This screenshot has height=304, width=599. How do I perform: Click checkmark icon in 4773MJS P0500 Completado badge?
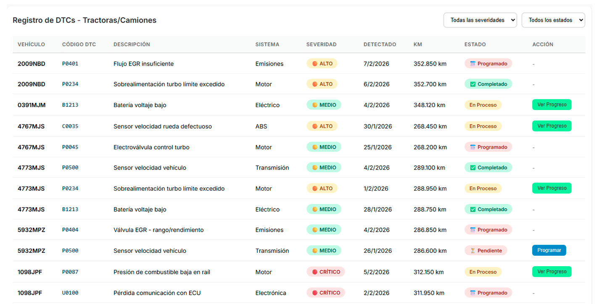tap(472, 168)
